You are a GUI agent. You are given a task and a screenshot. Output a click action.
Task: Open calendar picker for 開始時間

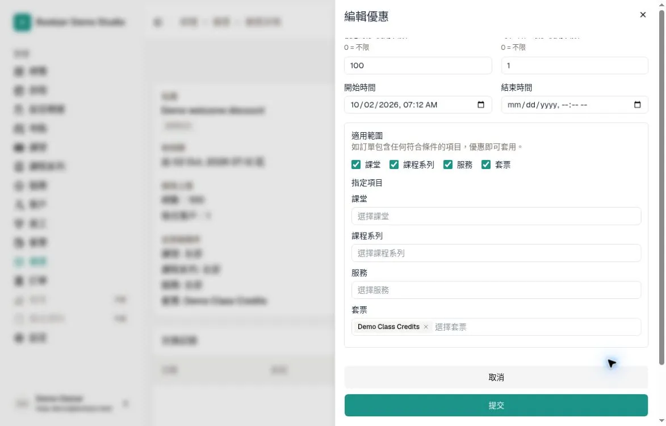coord(480,105)
